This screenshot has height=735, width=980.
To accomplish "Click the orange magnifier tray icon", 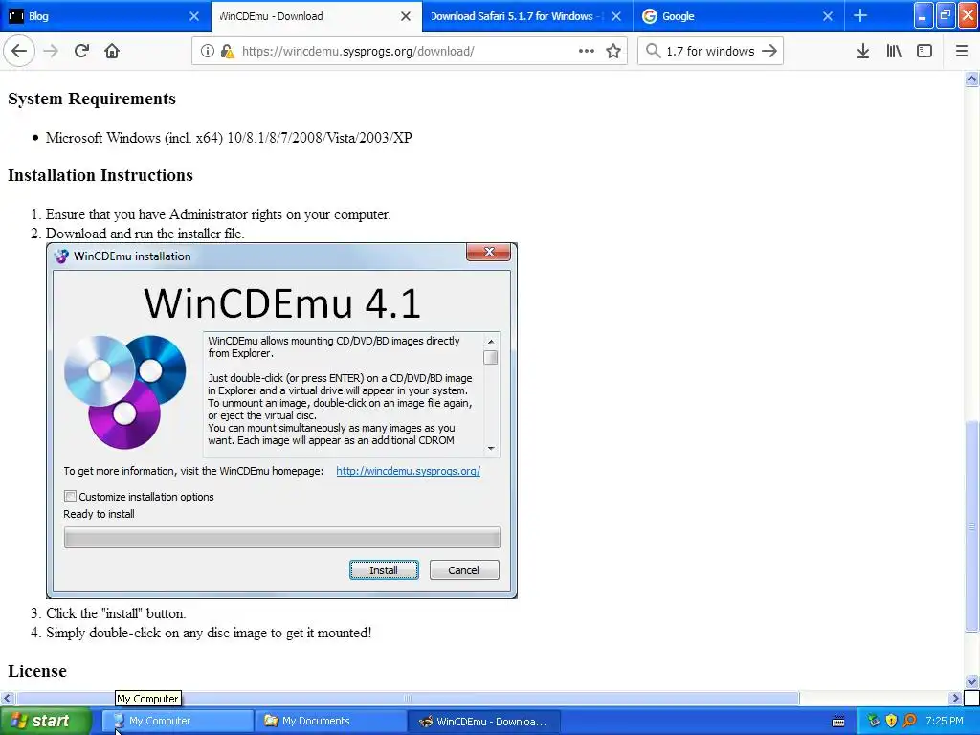I will pyautogui.click(x=909, y=721).
